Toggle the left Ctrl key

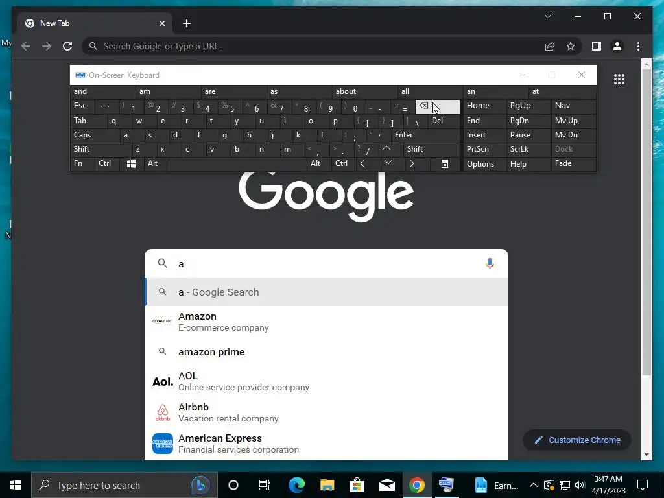107,164
